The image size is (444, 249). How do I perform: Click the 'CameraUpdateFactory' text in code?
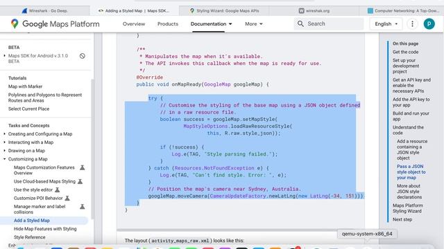pyautogui.click(x=238, y=196)
